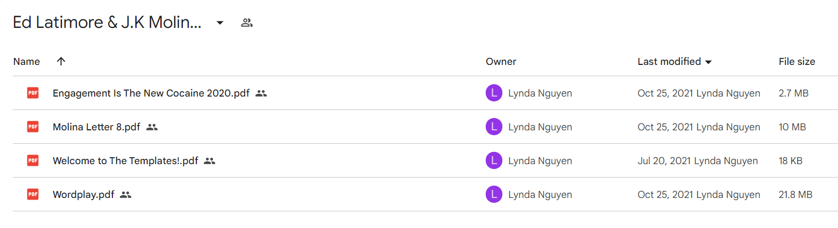Click the shared icon after Engagement Is The New Cocaine 2020.pdf
838x228 pixels.
[x=261, y=93]
